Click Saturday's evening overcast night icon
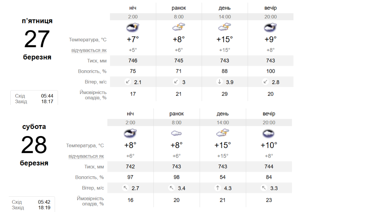Screen dimensions: 372x212 point(269,133)
